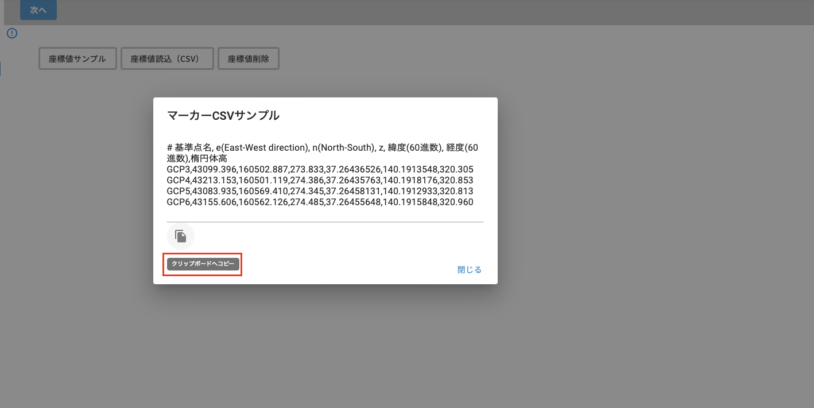Open 座標値サンプル button
814x408 pixels.
click(77, 58)
